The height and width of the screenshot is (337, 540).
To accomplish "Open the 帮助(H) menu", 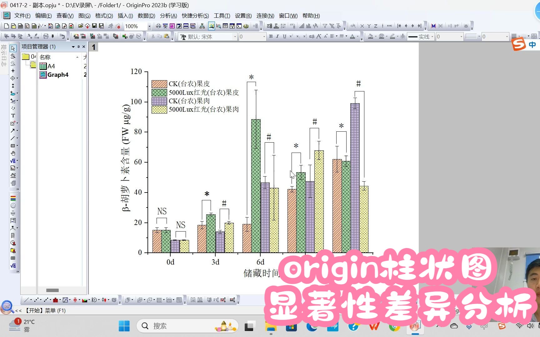I will point(311,16).
